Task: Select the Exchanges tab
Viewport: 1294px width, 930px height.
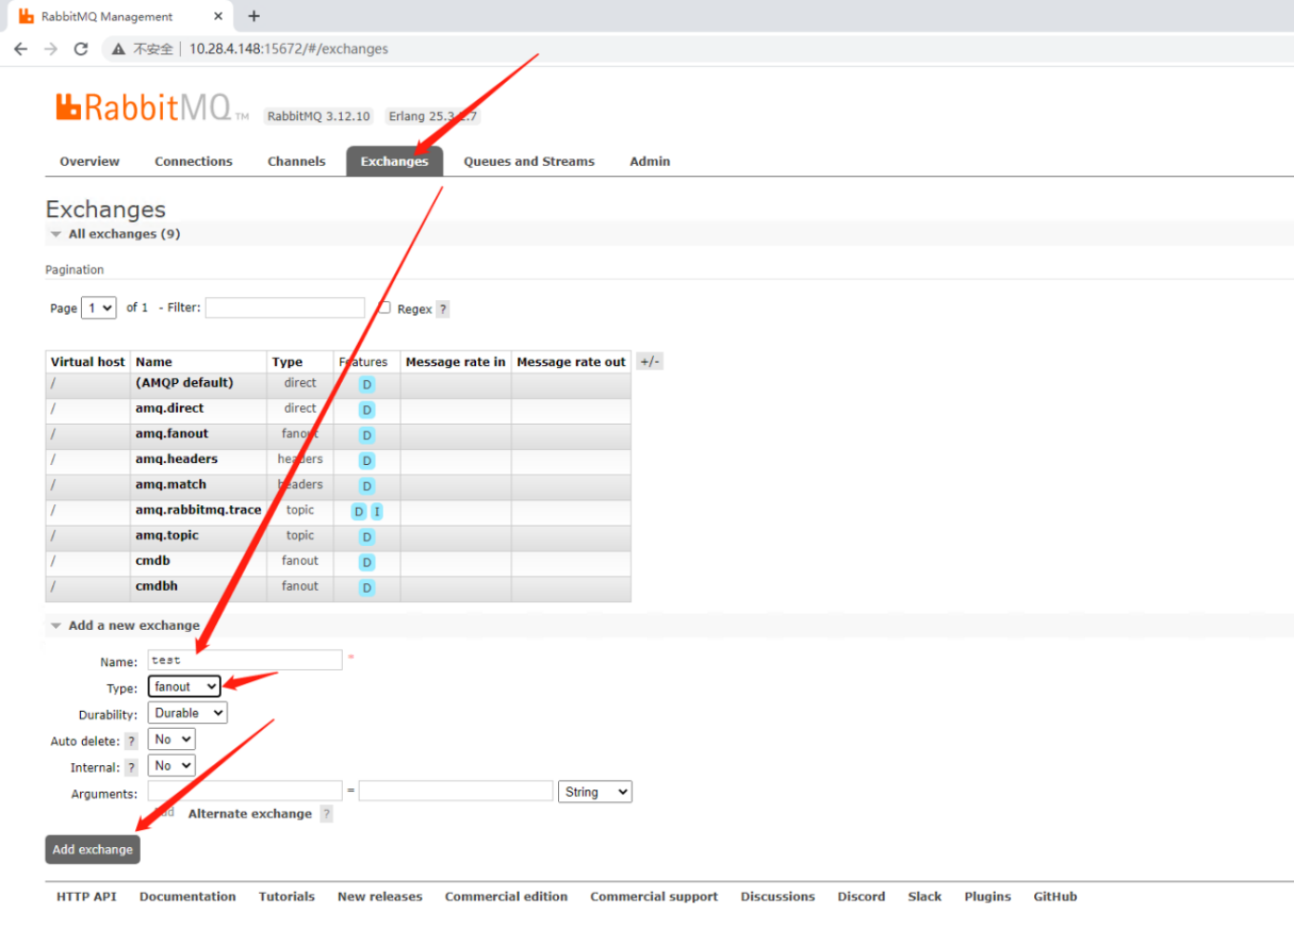Action: coord(394,162)
